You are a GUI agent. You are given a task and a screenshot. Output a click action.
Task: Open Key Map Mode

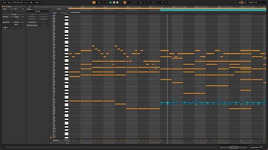click(x=245, y=2)
